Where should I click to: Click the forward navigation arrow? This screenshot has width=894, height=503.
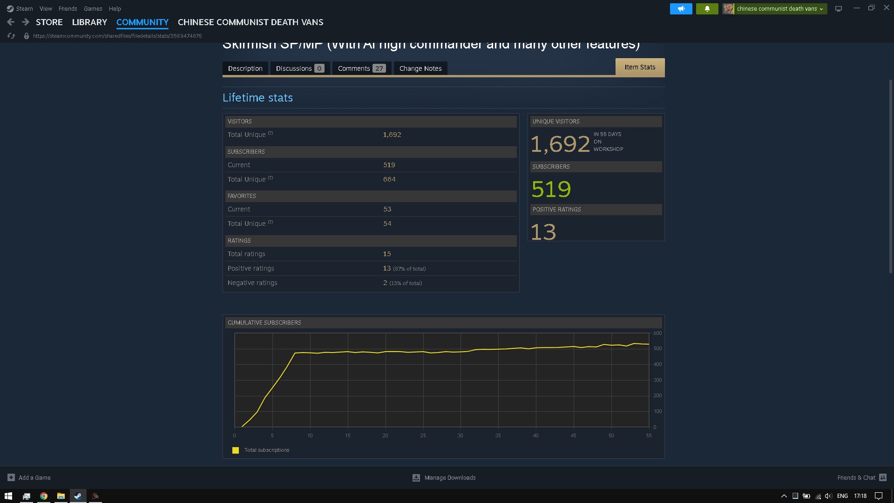pyautogui.click(x=26, y=22)
